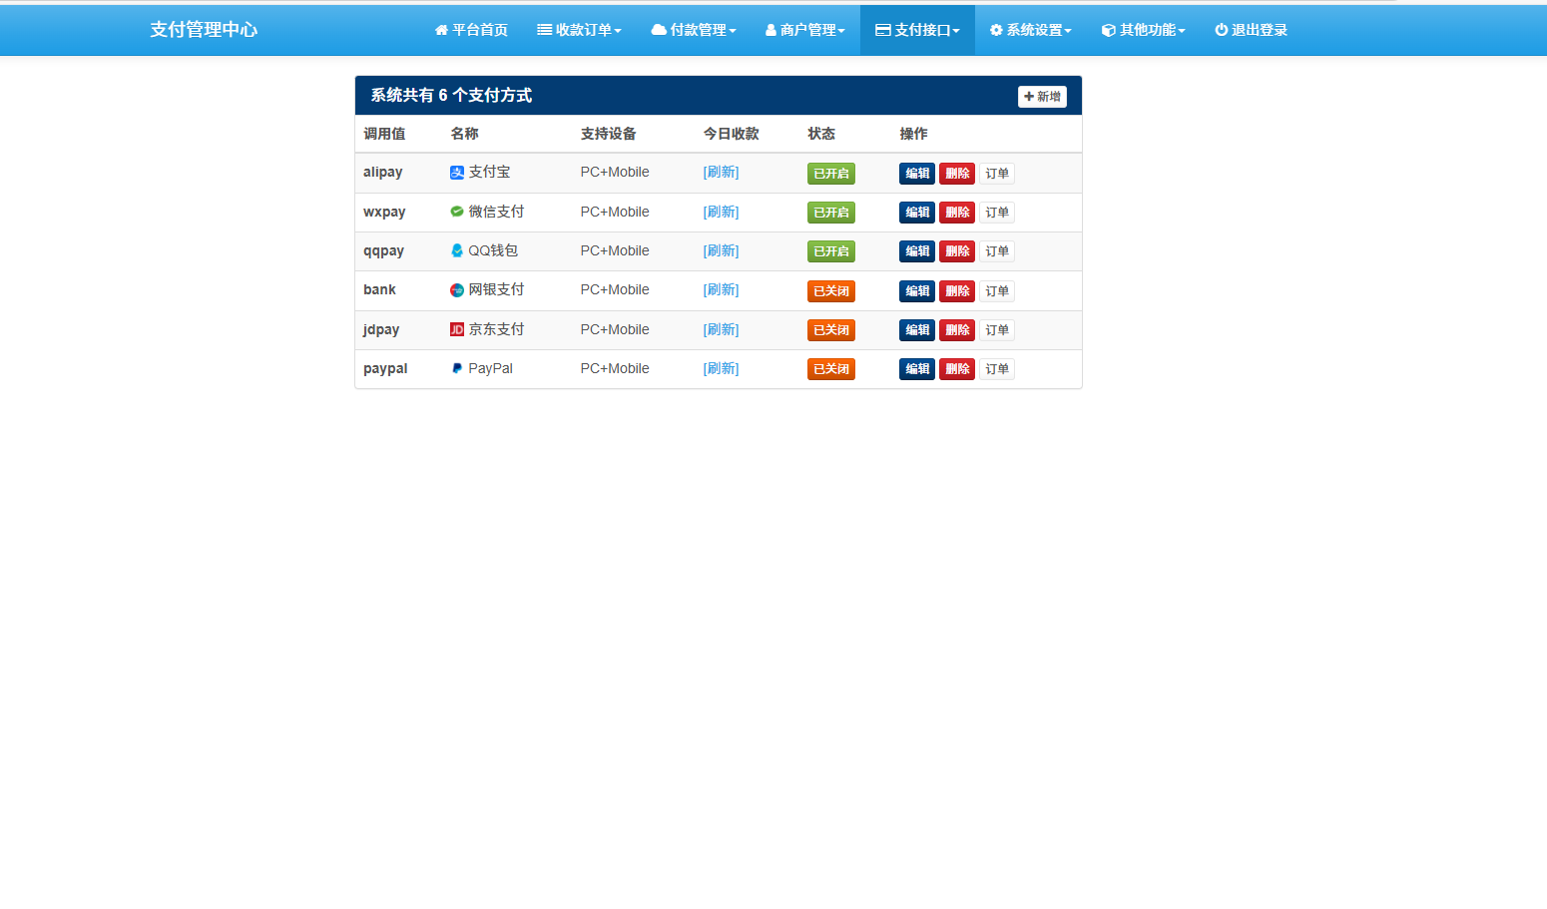Screen dimensions: 1547x909
Task: Toggle the qqpay 已开启 status
Action: [x=831, y=251]
